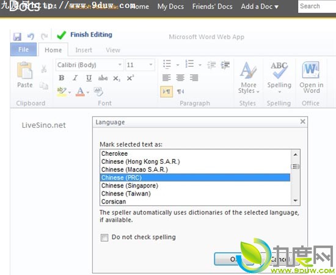Toggle Left-to-Right text direction
This screenshot has width=336, height=275.
[167, 92]
